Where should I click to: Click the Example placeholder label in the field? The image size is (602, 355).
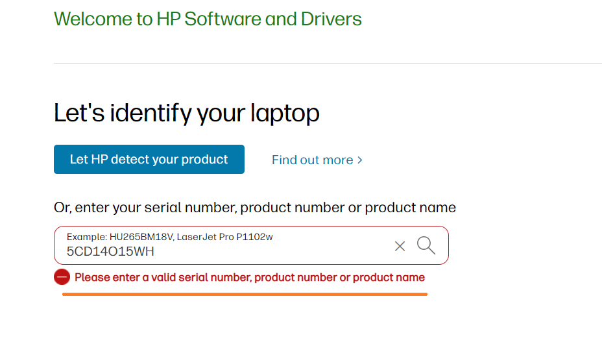[x=86, y=237]
